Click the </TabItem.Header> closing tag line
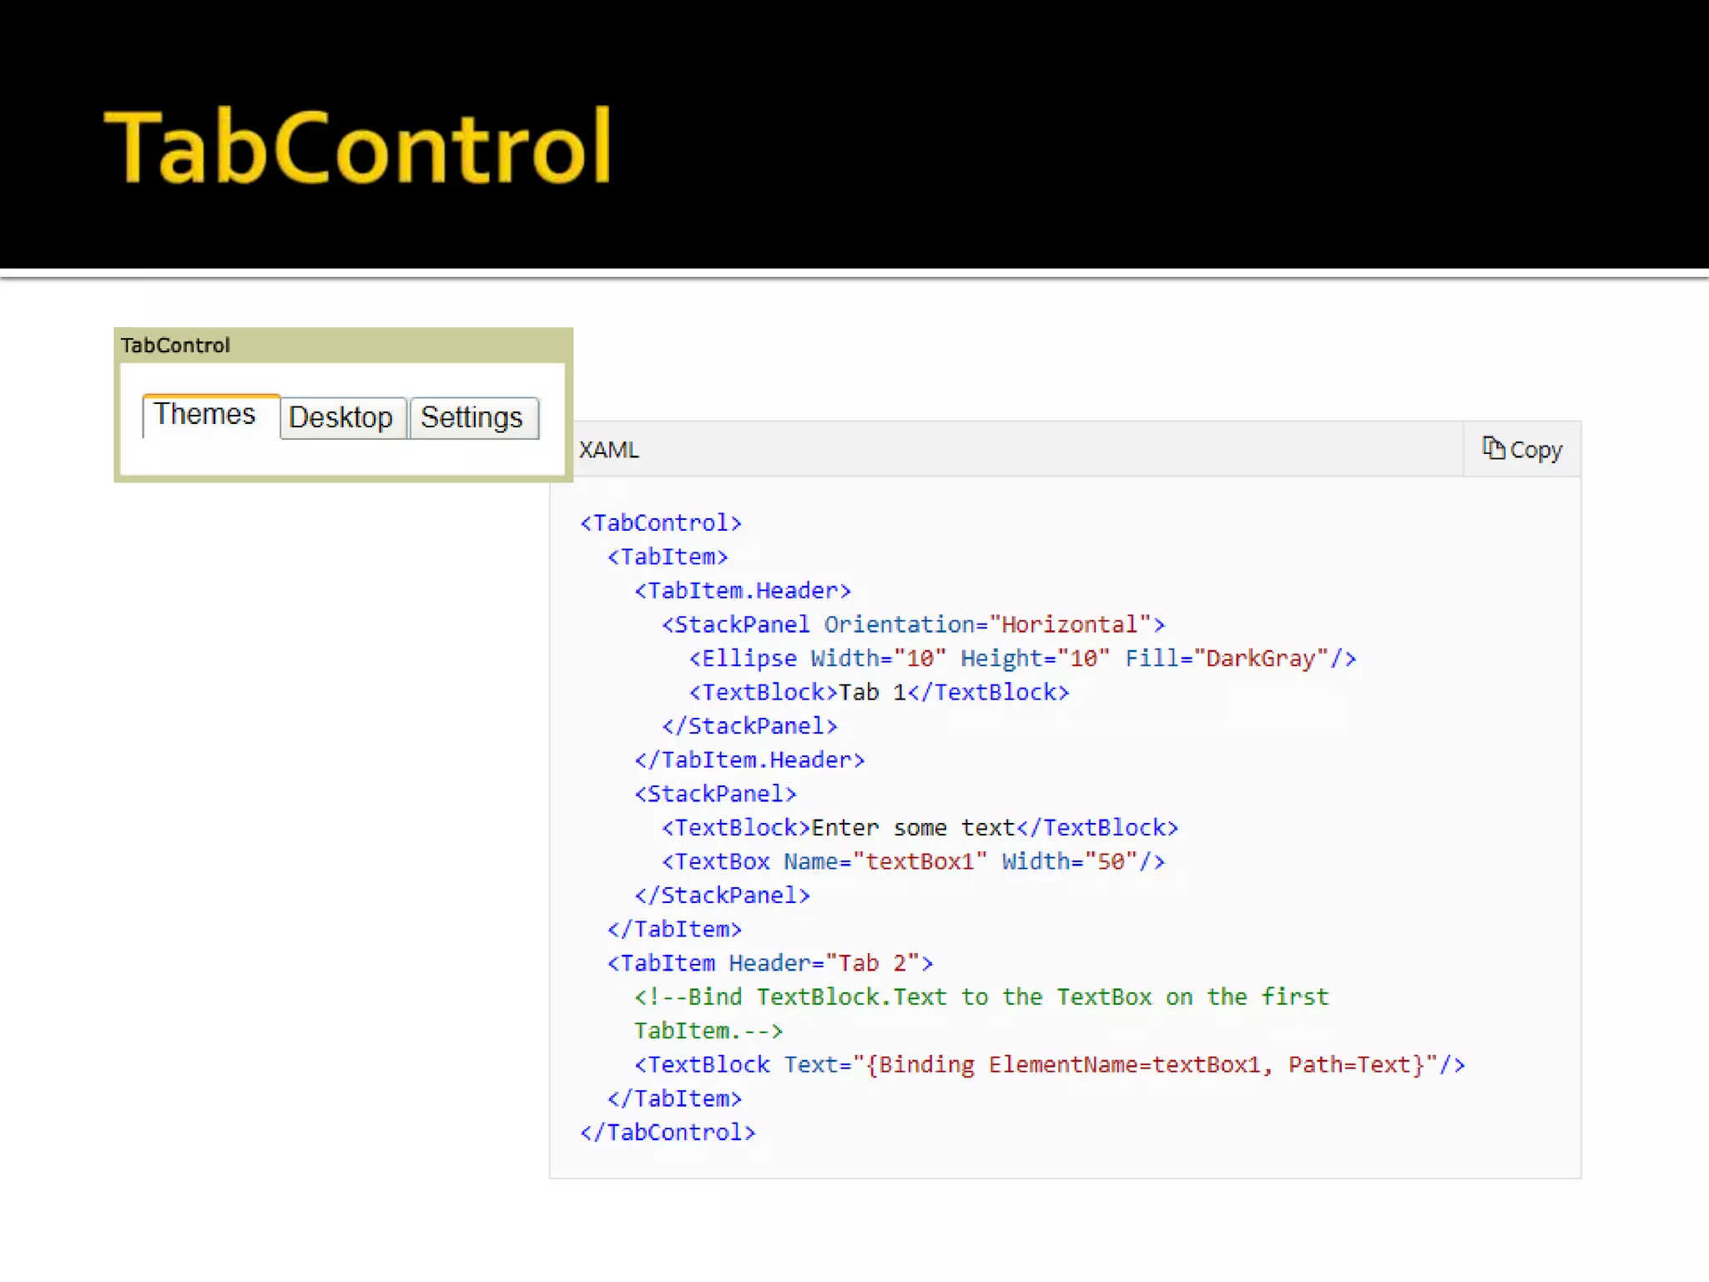The height and width of the screenshot is (1282, 1709). [x=749, y=760]
